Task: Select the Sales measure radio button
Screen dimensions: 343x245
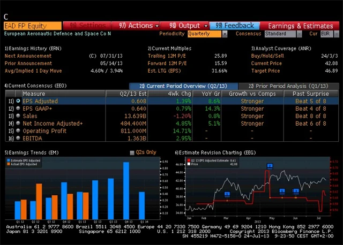Action: 18,116
